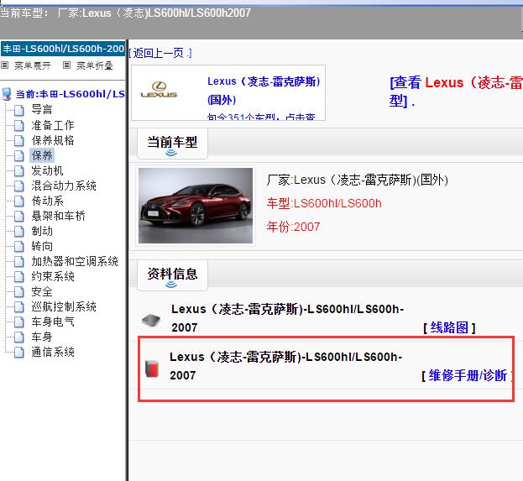
Task: Open 通信系统 section
Action: coord(53,352)
